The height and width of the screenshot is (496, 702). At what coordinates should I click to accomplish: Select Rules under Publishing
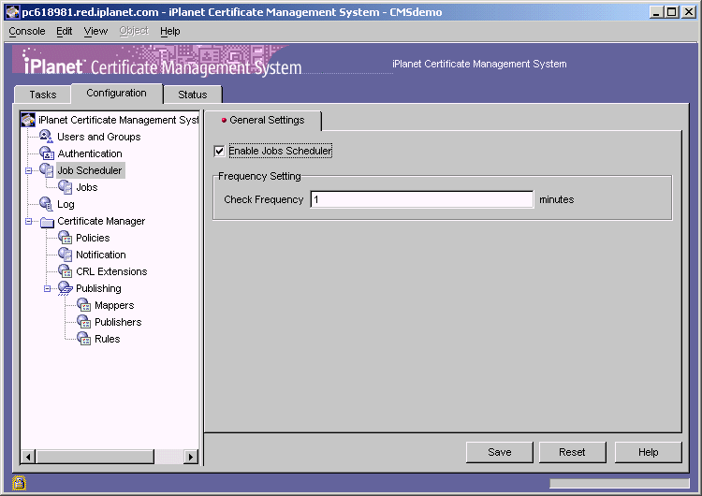108,340
